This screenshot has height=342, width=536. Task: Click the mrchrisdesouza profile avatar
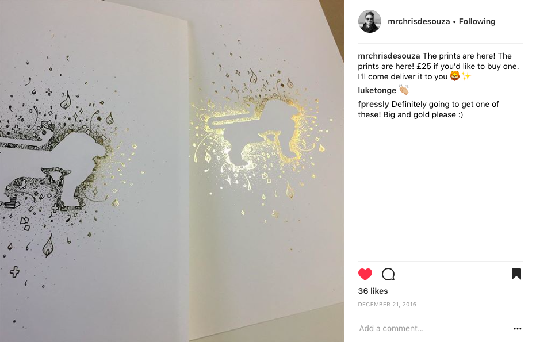(370, 21)
